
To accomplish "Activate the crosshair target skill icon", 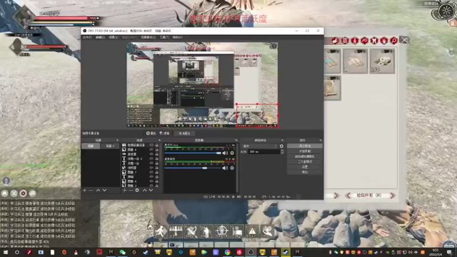I will point(222,231).
